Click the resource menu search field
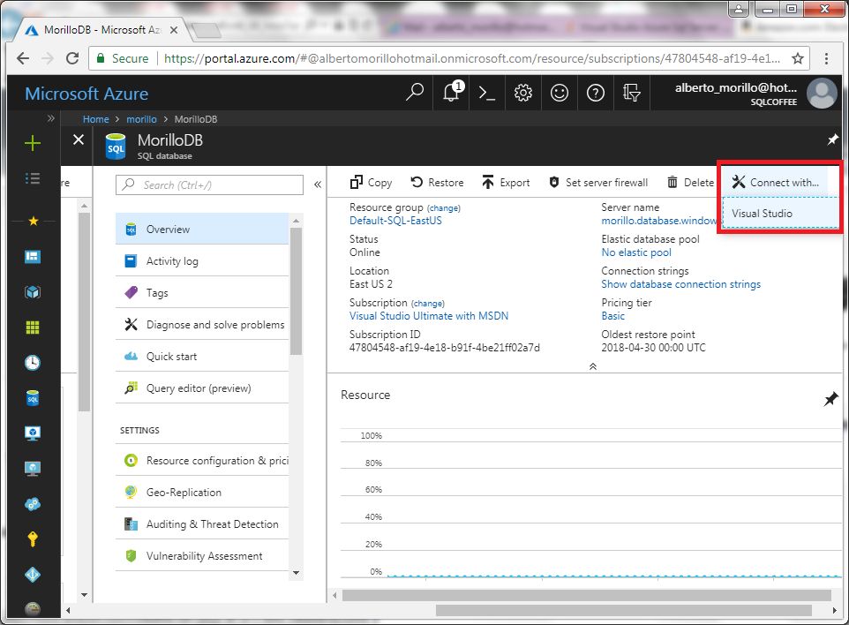Screen dimensions: 849x625 (209, 184)
